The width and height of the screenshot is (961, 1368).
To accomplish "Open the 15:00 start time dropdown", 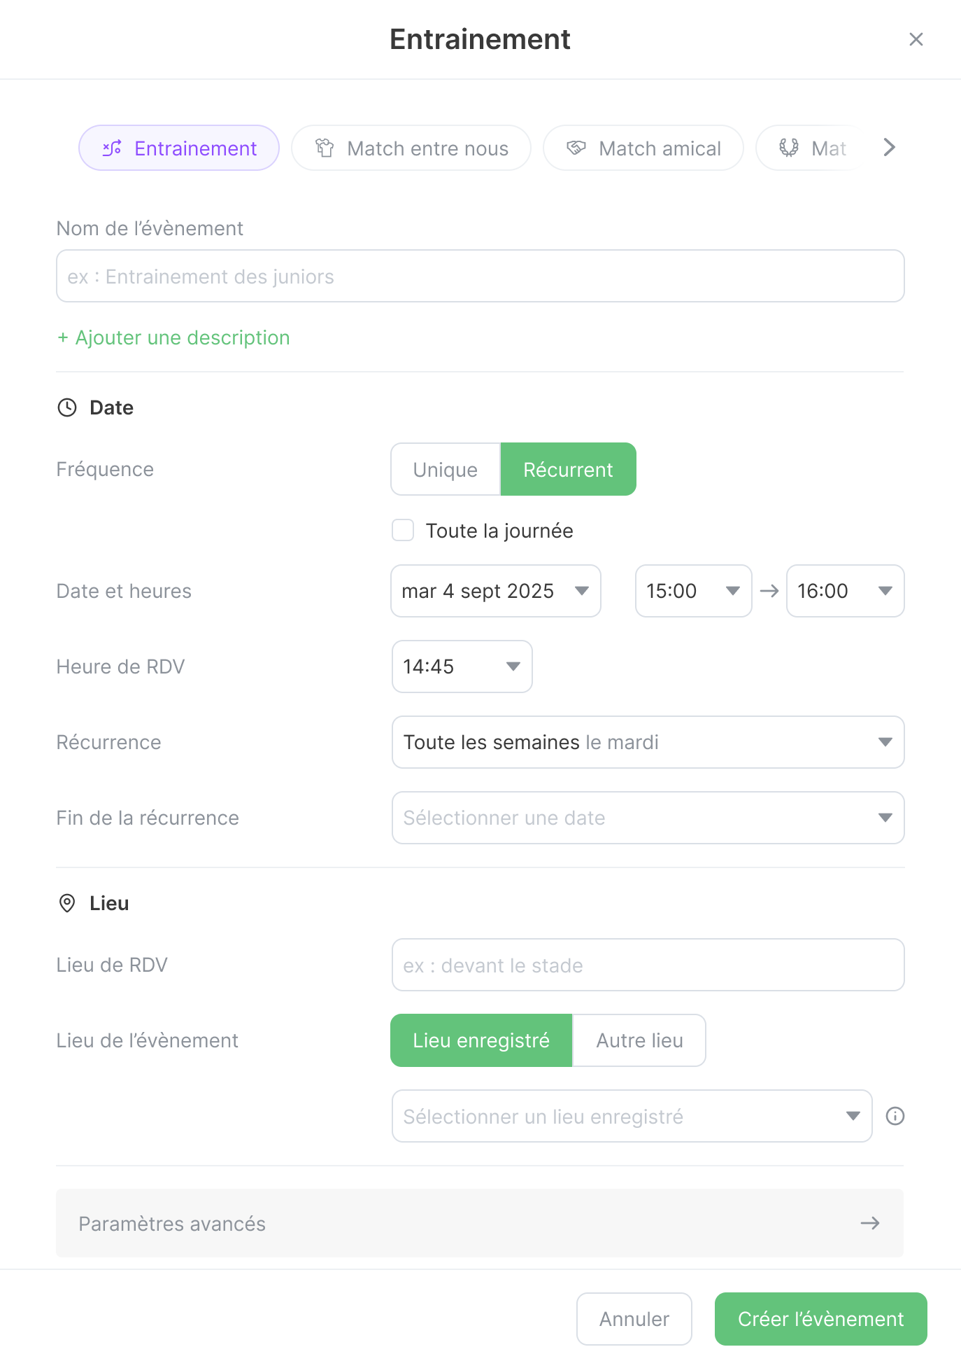I will pyautogui.click(x=693, y=591).
